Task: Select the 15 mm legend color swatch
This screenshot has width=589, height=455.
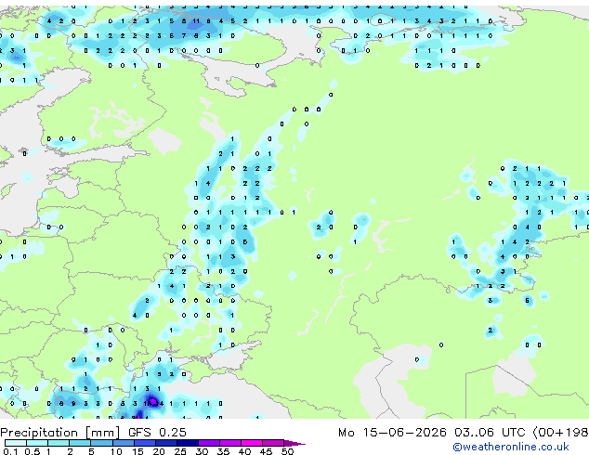Action: [144, 443]
